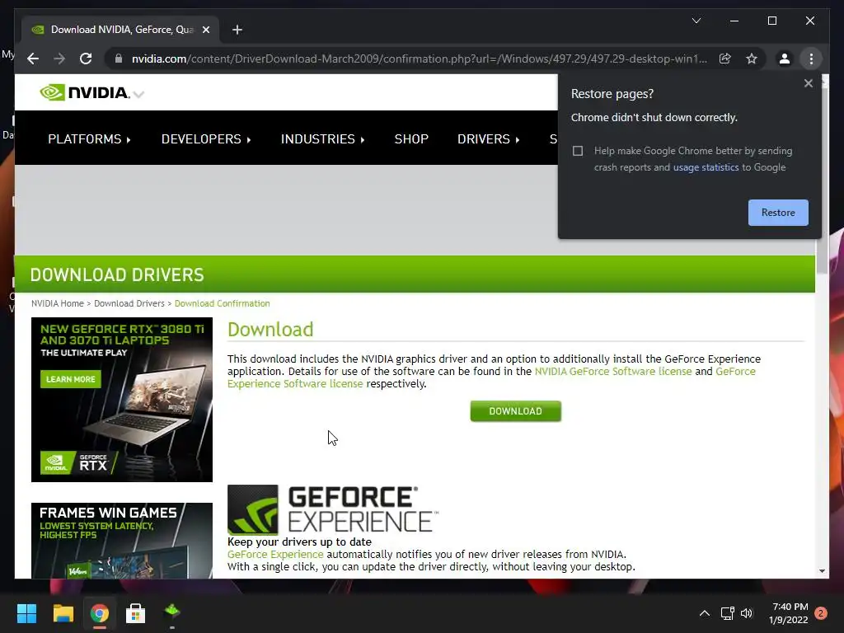
Task: Click the green app taskbar icon
Action: click(x=171, y=612)
